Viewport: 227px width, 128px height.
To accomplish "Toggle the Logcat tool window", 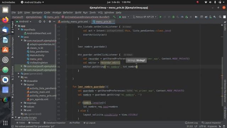I will point(89,123).
